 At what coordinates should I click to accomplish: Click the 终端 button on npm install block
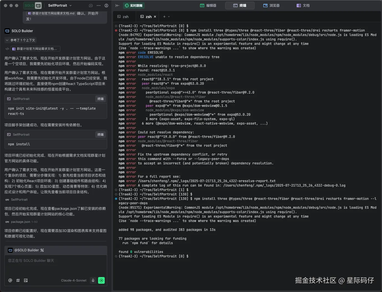coord(101,135)
